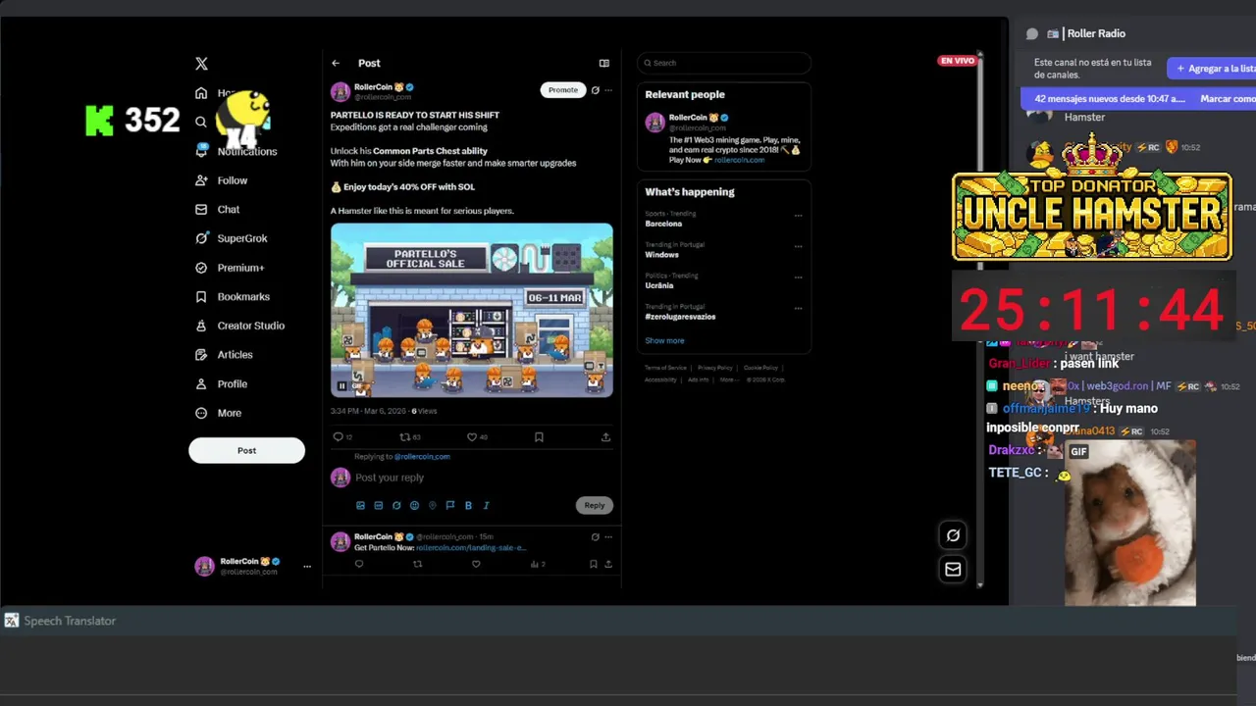Click the comment icon on the Get Partello reply
This screenshot has height=706, width=1256.
359,564
